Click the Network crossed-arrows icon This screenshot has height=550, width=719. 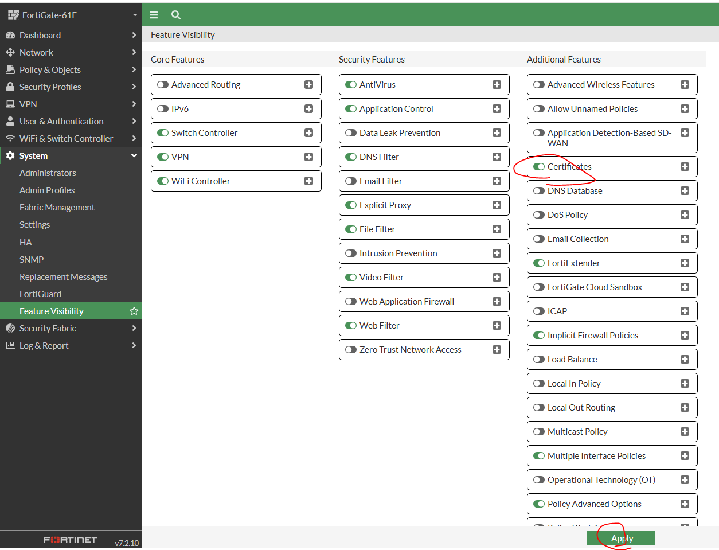[x=10, y=52]
